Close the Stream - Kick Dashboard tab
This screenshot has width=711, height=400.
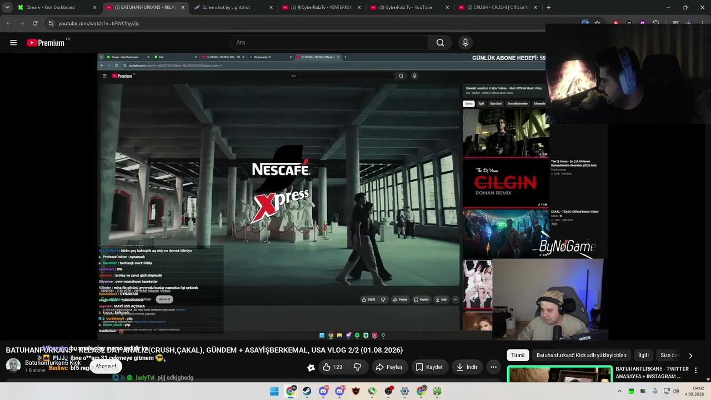[x=94, y=7]
